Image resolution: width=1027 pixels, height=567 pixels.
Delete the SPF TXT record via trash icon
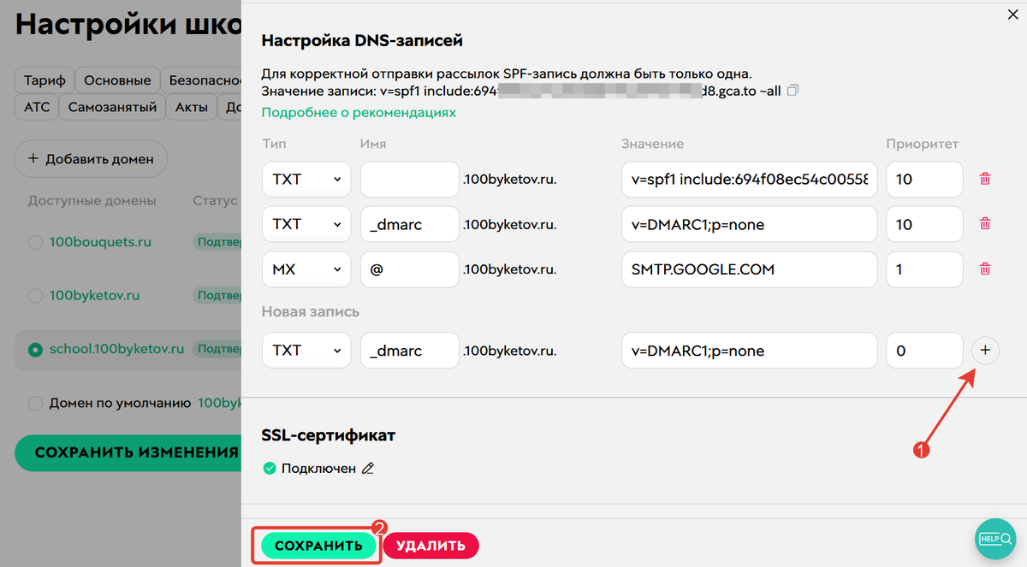click(985, 179)
